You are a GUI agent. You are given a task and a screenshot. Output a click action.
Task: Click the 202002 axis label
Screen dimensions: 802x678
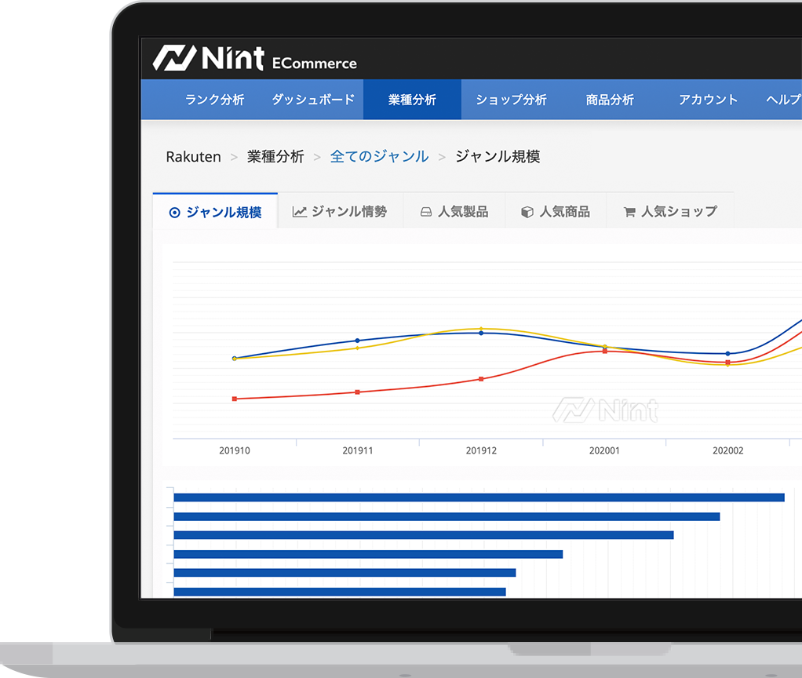727,450
